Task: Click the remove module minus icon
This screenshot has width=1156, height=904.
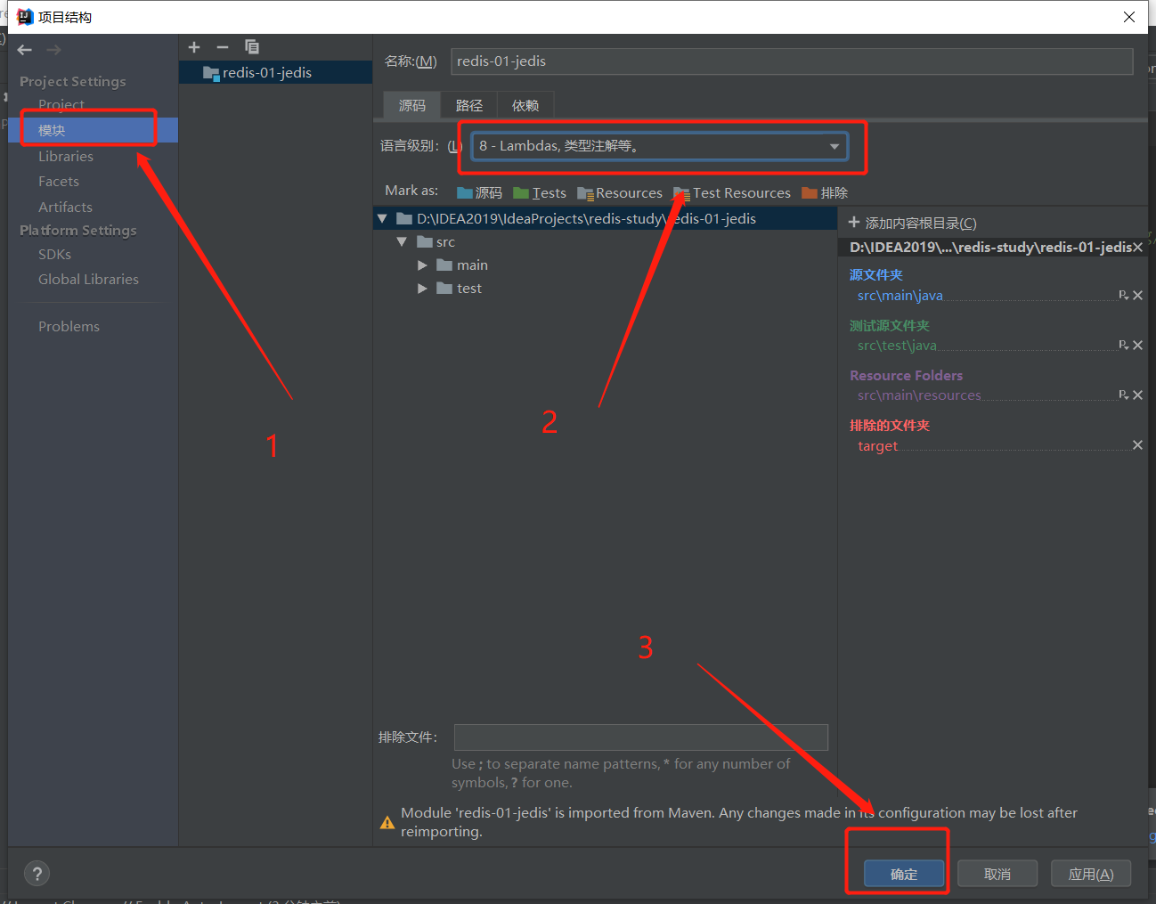Action: [223, 47]
